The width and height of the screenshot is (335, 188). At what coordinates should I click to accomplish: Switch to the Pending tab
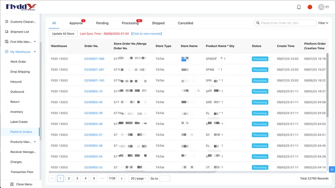coord(102,23)
